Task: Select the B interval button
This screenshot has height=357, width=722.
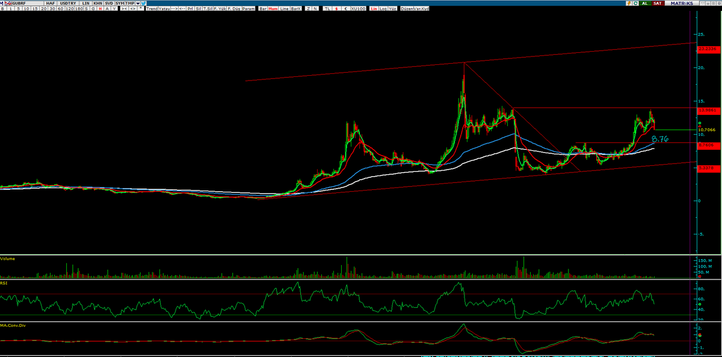Action: [2, 9]
